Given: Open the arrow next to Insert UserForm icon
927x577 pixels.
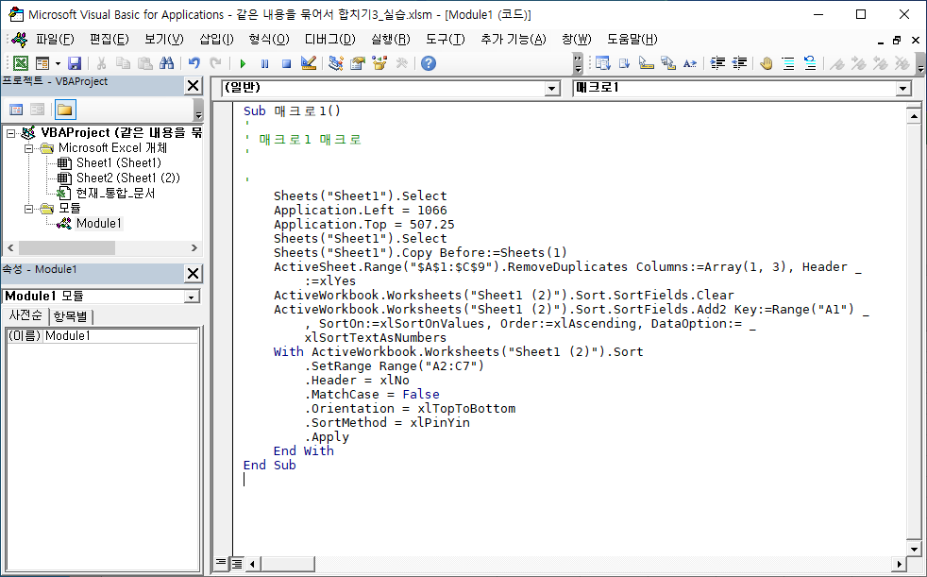Looking at the screenshot, I should (x=58, y=63).
